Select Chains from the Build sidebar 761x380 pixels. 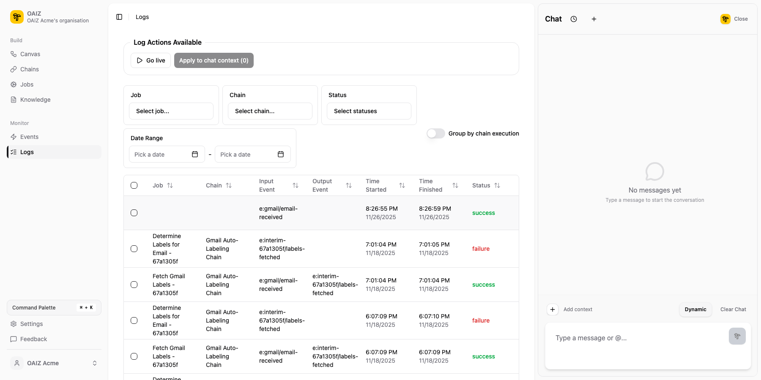29,69
